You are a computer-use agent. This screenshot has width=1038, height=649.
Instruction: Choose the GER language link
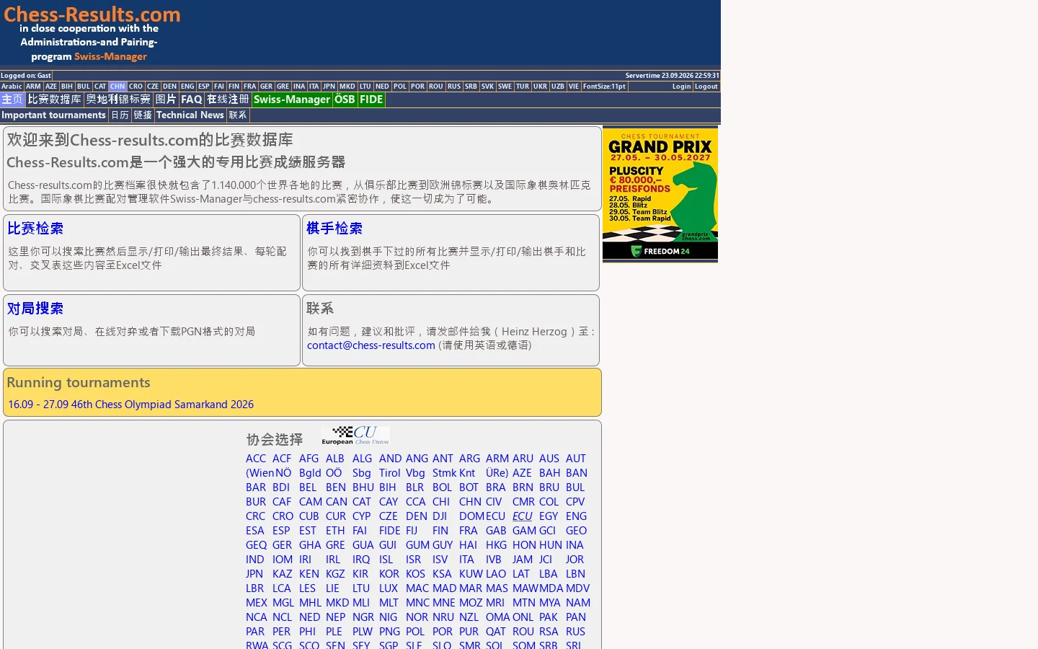pos(266,87)
